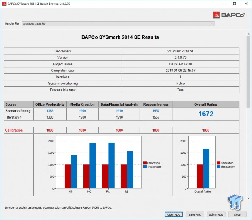Click the Media Creation column header
This screenshot has width=252, height=220.
pos(82,104)
